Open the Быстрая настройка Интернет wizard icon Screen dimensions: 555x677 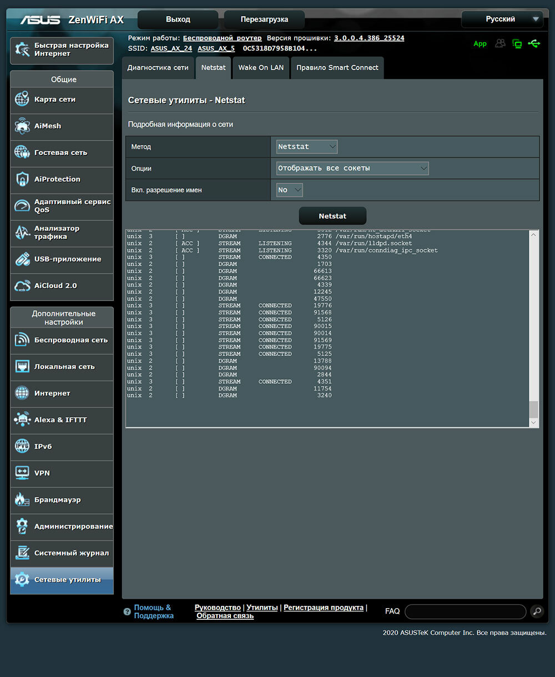pyautogui.click(x=23, y=50)
